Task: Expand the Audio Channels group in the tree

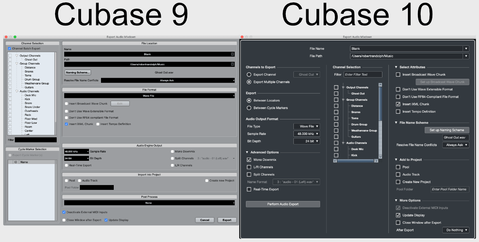Action: (x=342, y=142)
